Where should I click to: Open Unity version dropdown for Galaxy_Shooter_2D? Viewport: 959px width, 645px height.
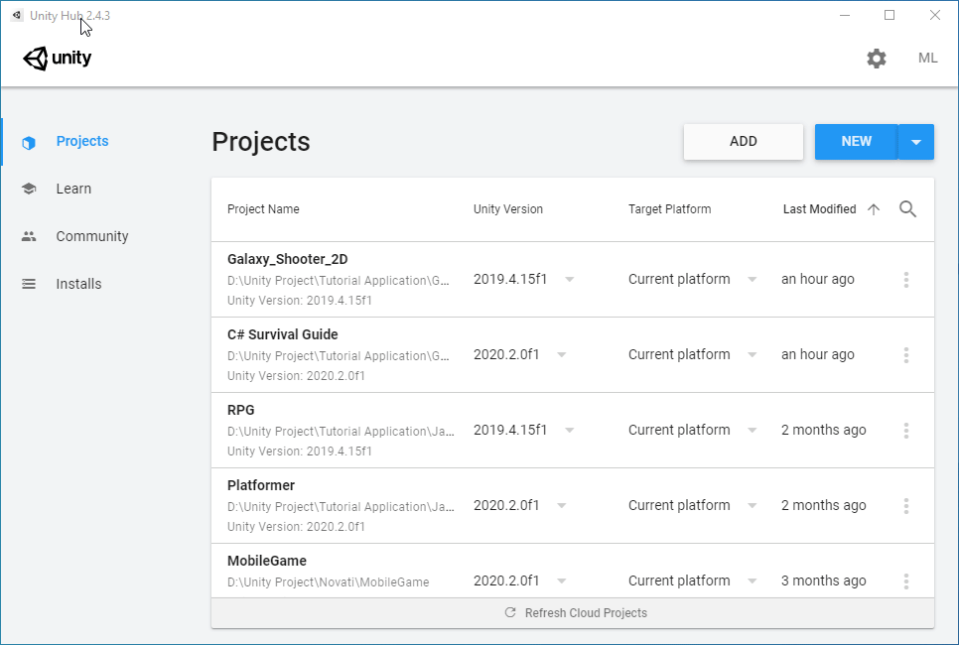click(570, 280)
